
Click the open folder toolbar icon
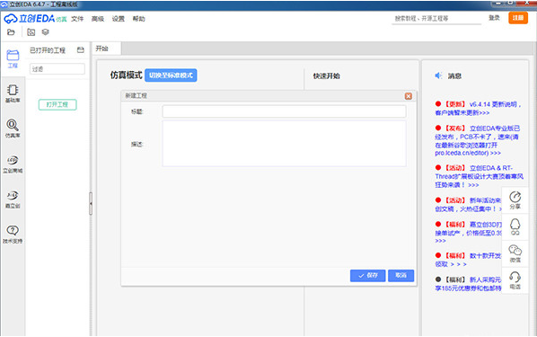click(11, 32)
